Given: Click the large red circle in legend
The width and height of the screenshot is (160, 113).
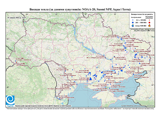Looking at the screenshot, I should coord(149,22).
